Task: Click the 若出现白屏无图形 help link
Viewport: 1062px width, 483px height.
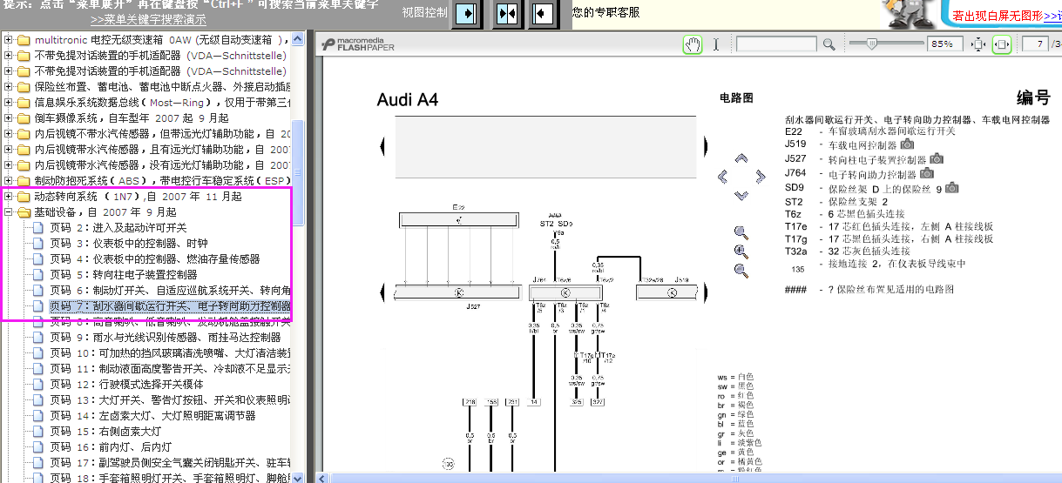Action: (x=1007, y=15)
